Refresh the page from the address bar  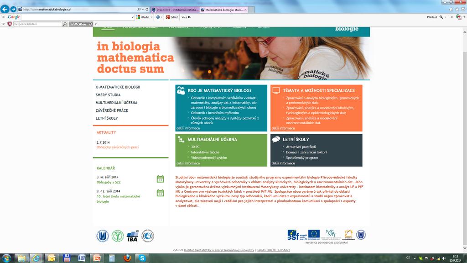point(147,10)
